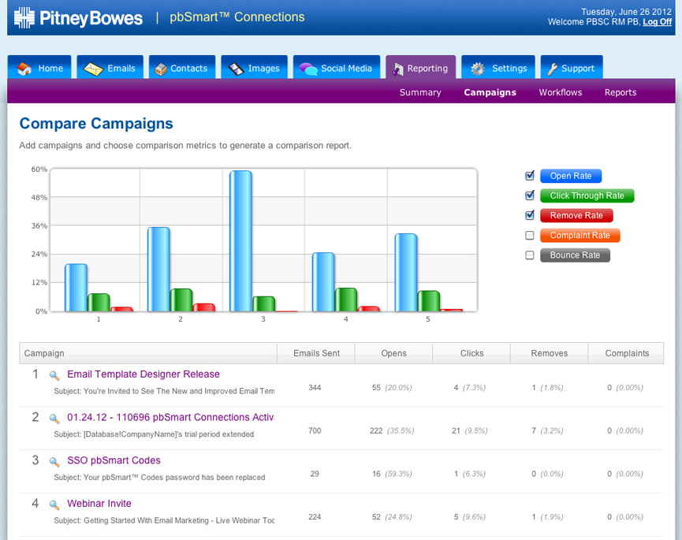Select the Social Media tab
Image resolution: width=682 pixels, height=540 pixels.
[337, 67]
